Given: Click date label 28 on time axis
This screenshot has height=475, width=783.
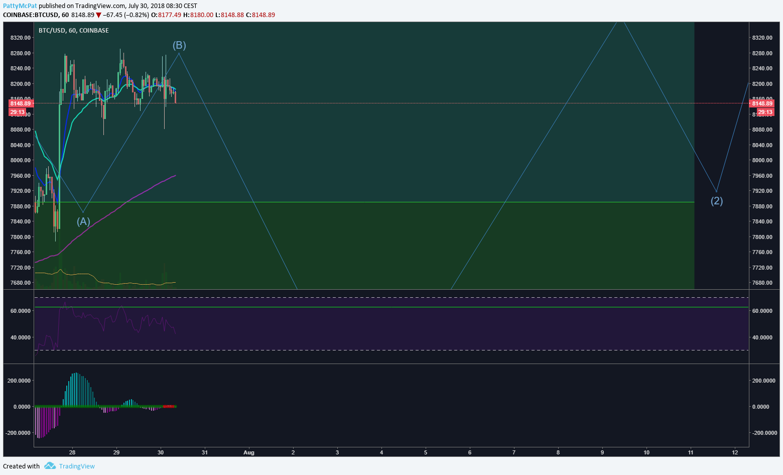Looking at the screenshot, I should [72, 452].
